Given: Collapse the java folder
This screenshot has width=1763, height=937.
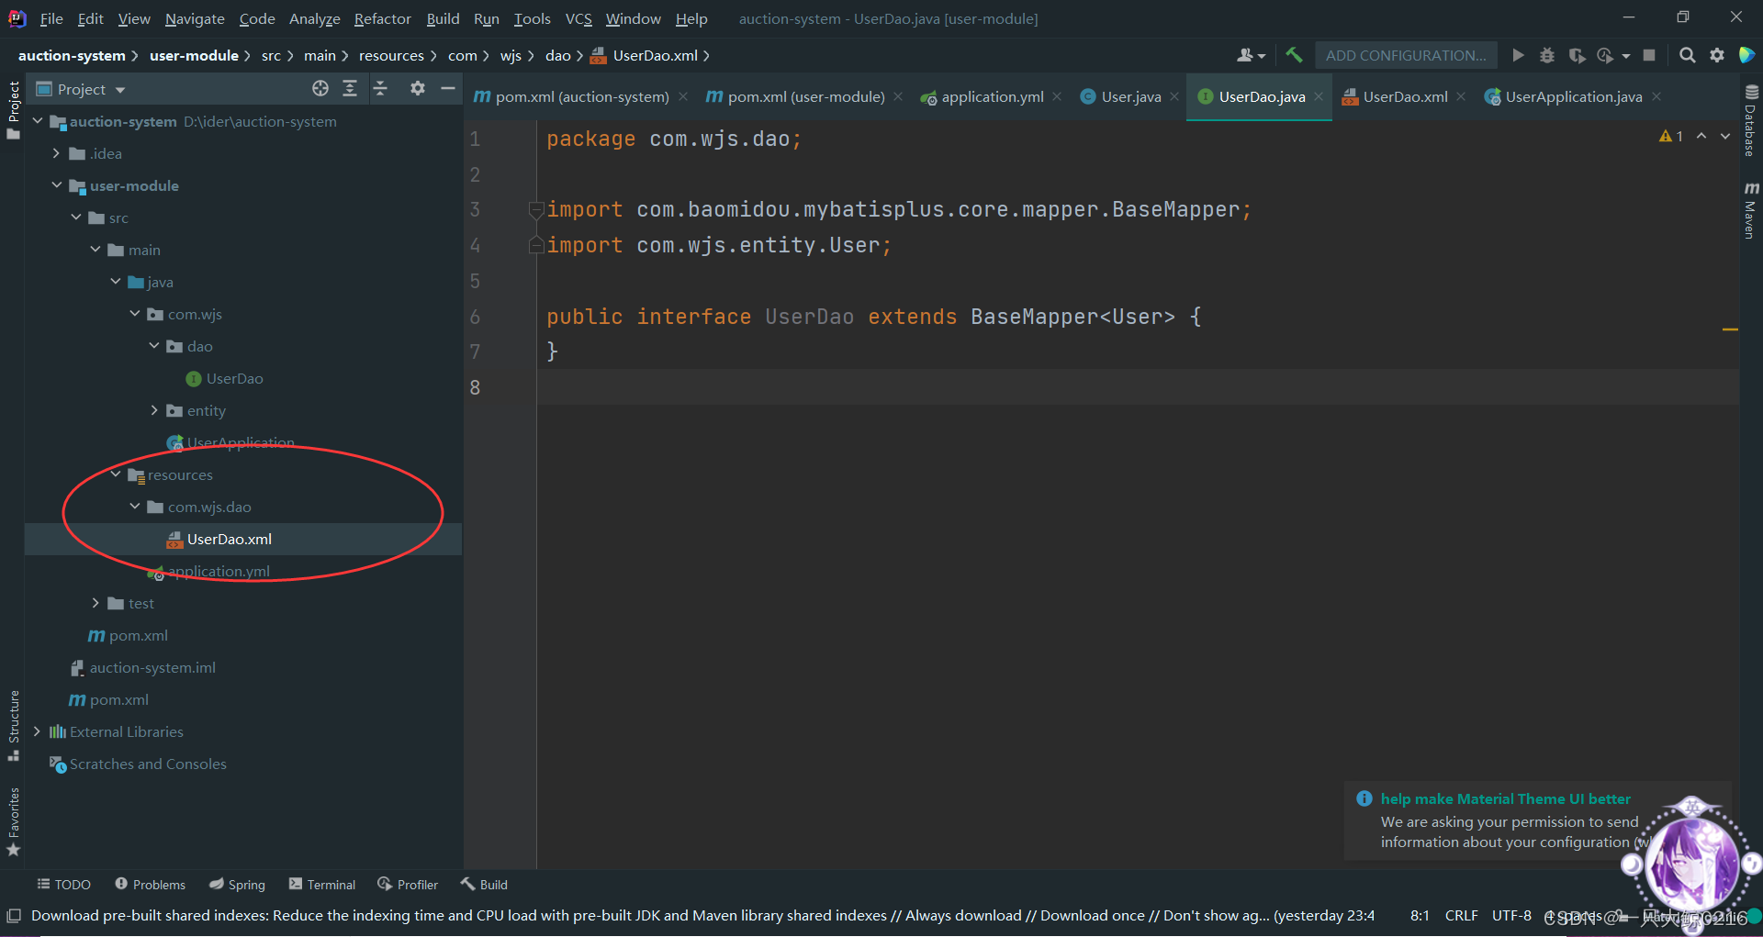Looking at the screenshot, I should click(x=116, y=281).
